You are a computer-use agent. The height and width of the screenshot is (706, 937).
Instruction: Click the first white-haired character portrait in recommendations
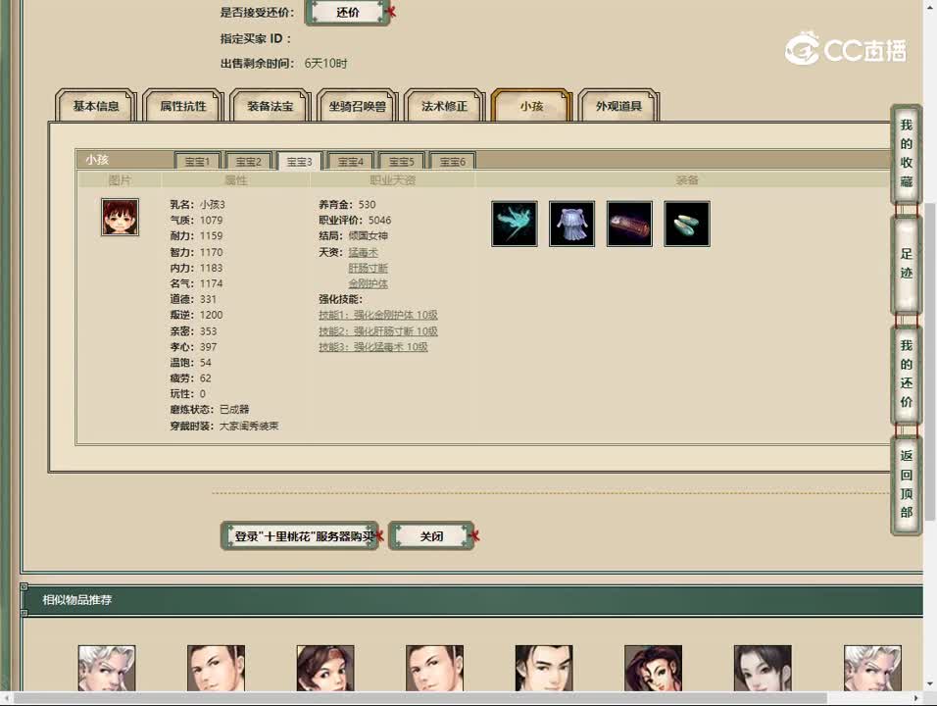[x=107, y=669]
